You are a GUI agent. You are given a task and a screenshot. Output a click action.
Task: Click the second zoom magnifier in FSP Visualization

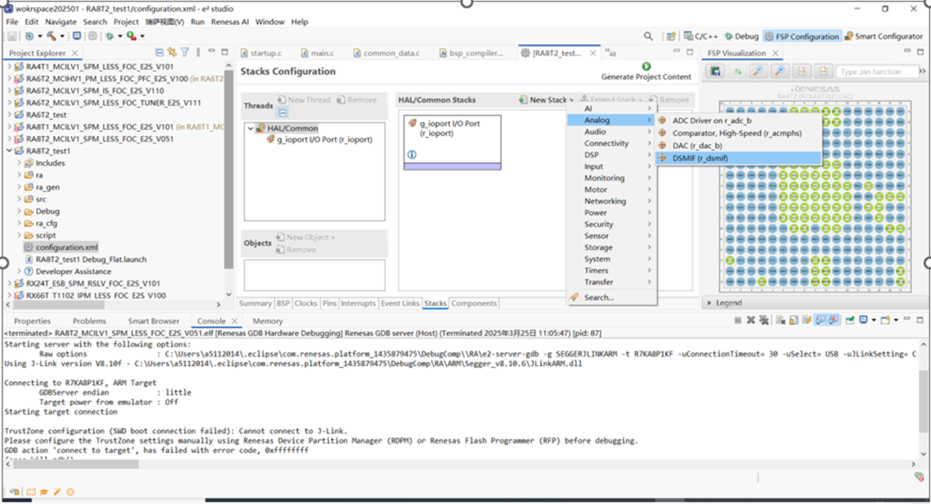tap(779, 72)
